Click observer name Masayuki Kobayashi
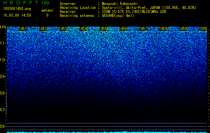Screen dimensions: 210x133 point(120,4)
